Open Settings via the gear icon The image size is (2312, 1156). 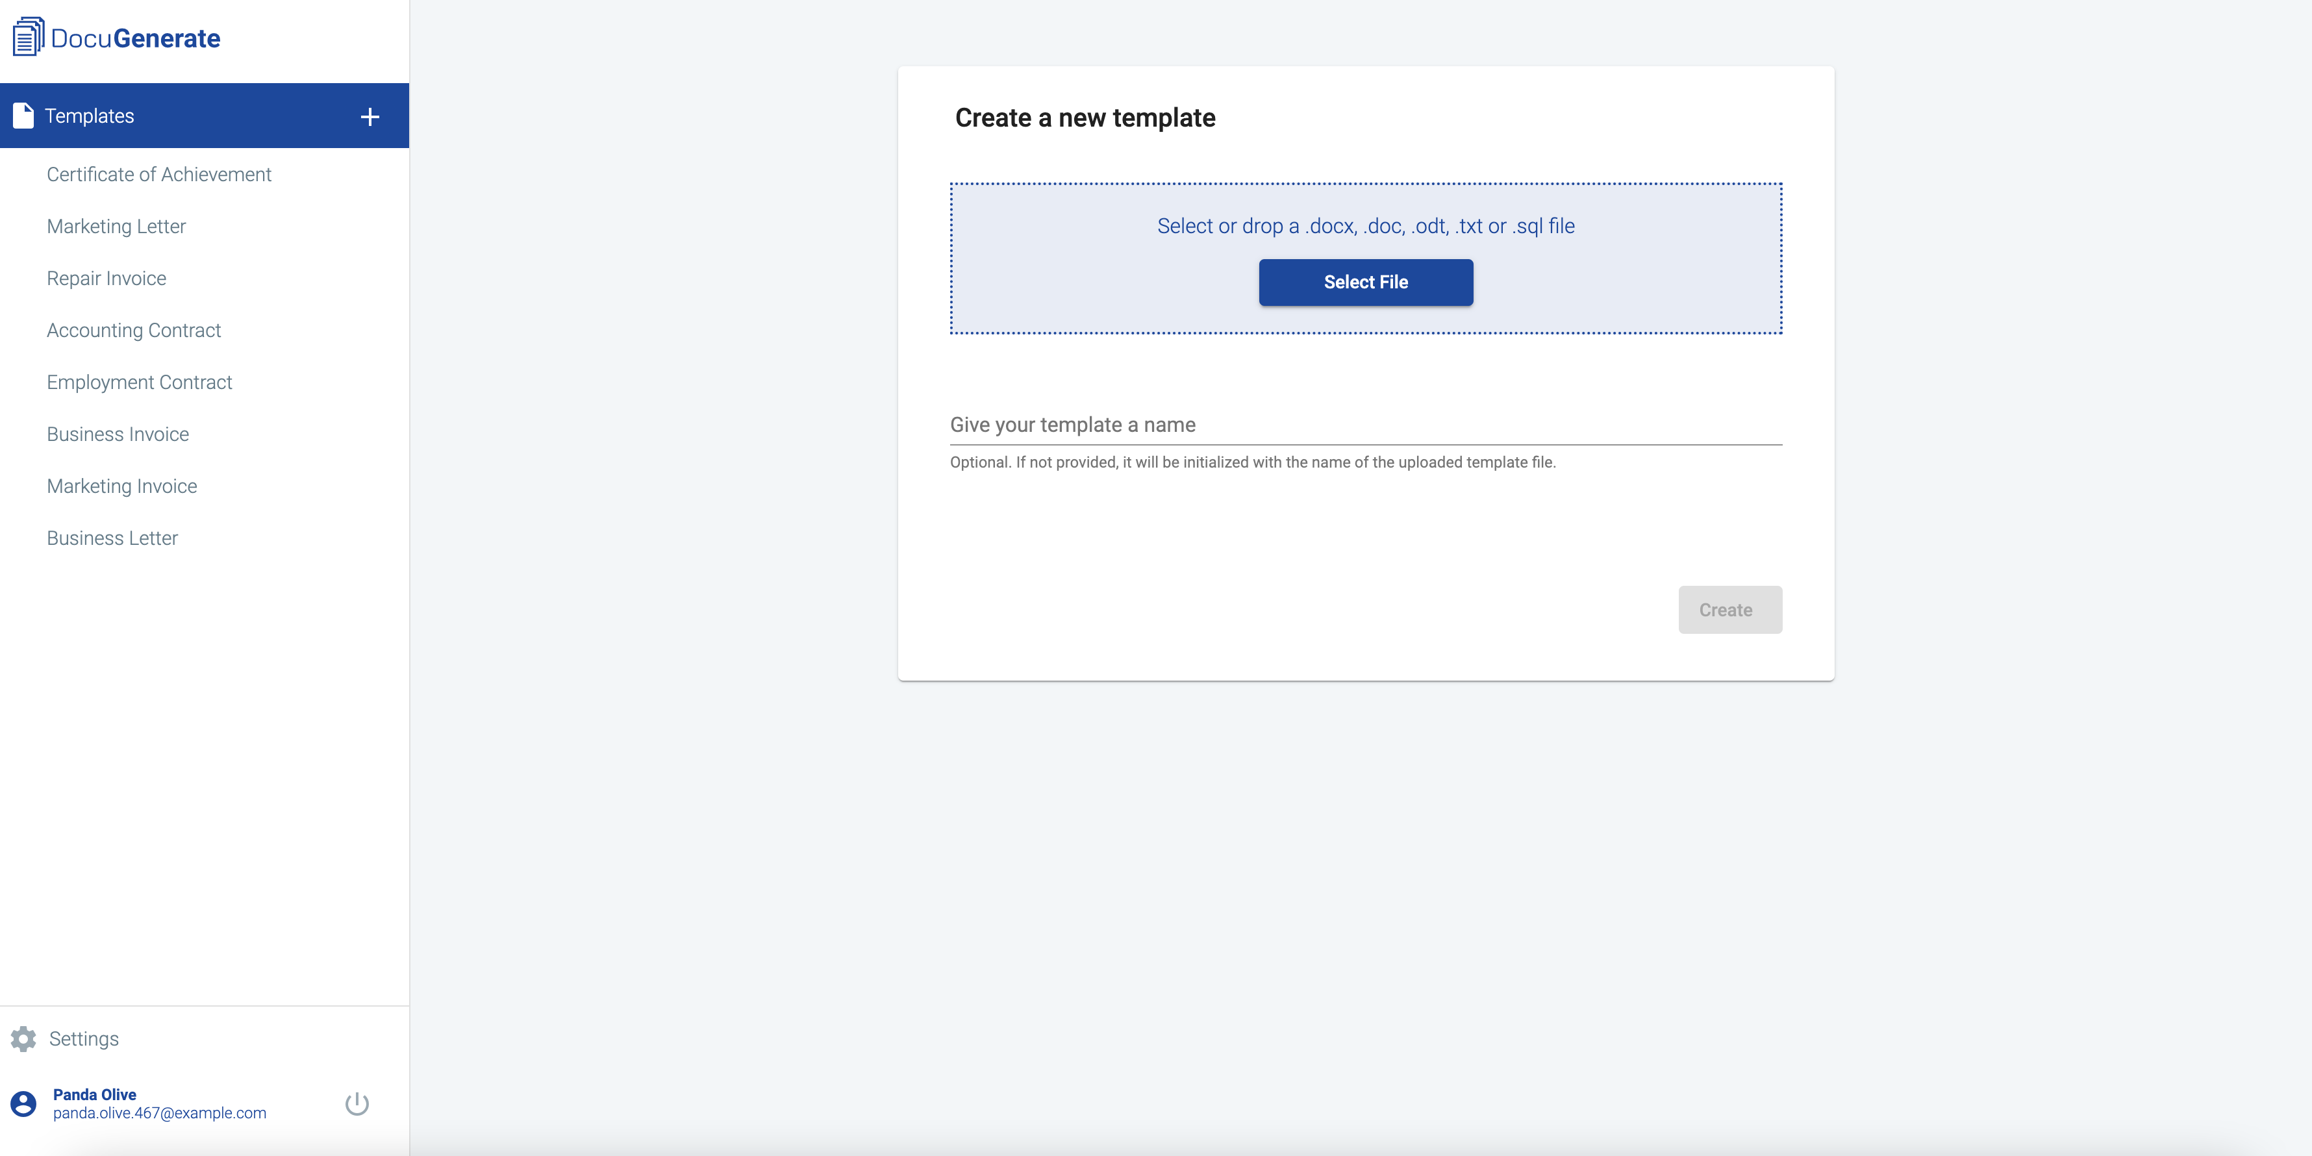[23, 1038]
